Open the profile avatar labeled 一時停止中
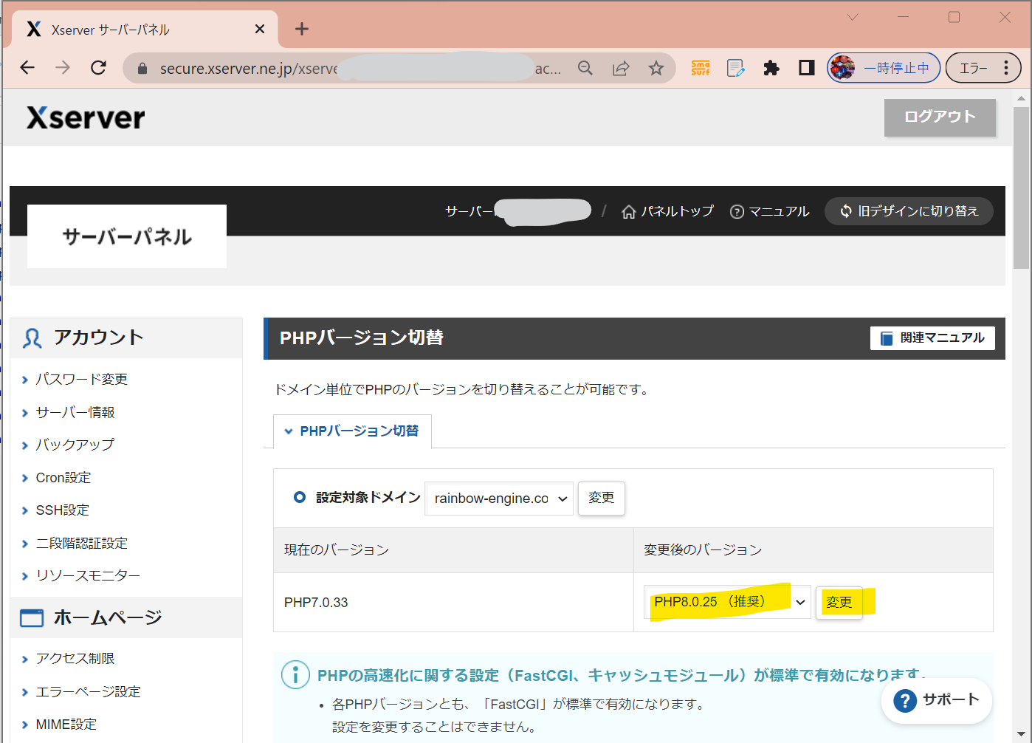 coord(884,68)
